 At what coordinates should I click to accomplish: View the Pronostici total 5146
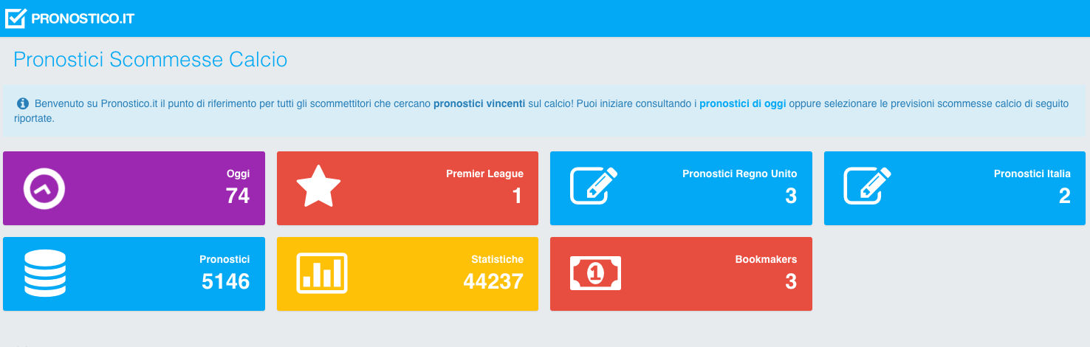coord(226,281)
